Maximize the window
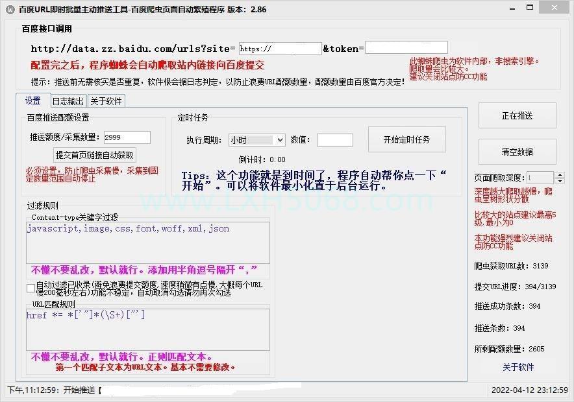 [530, 8]
